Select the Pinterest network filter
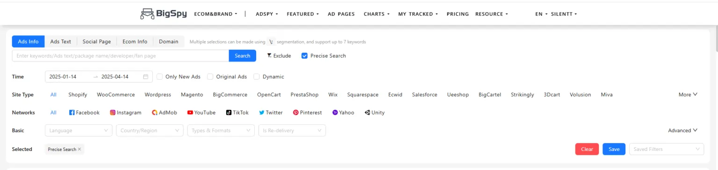 [307, 113]
